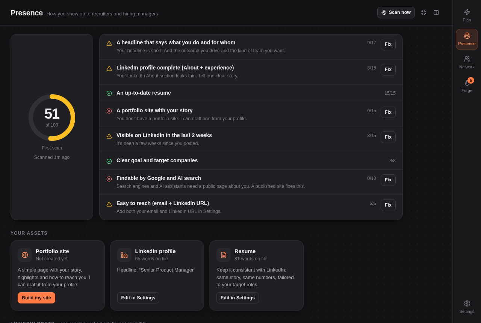Edit Resume in Settings

[x=237, y=298]
